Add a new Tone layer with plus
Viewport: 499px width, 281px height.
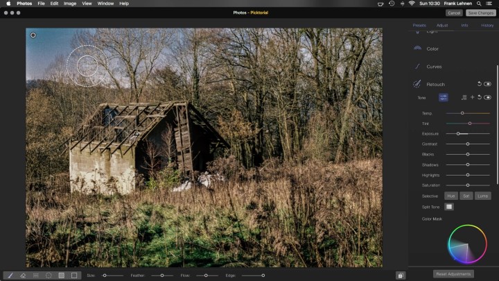click(472, 97)
